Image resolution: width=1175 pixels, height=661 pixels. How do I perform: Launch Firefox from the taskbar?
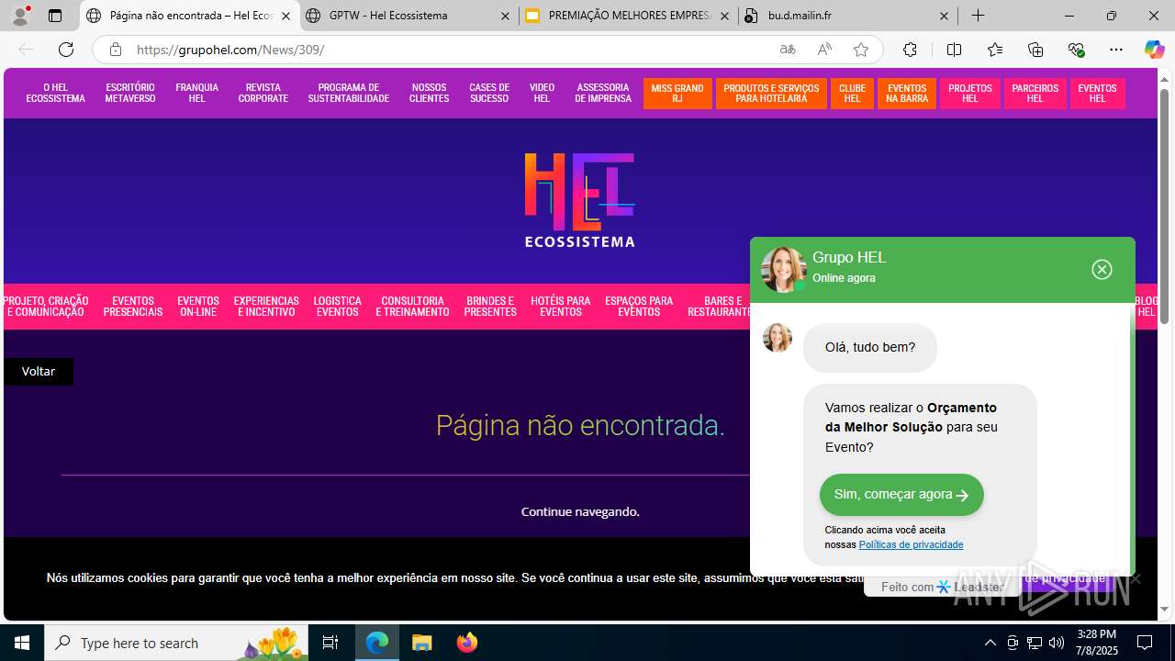click(467, 643)
